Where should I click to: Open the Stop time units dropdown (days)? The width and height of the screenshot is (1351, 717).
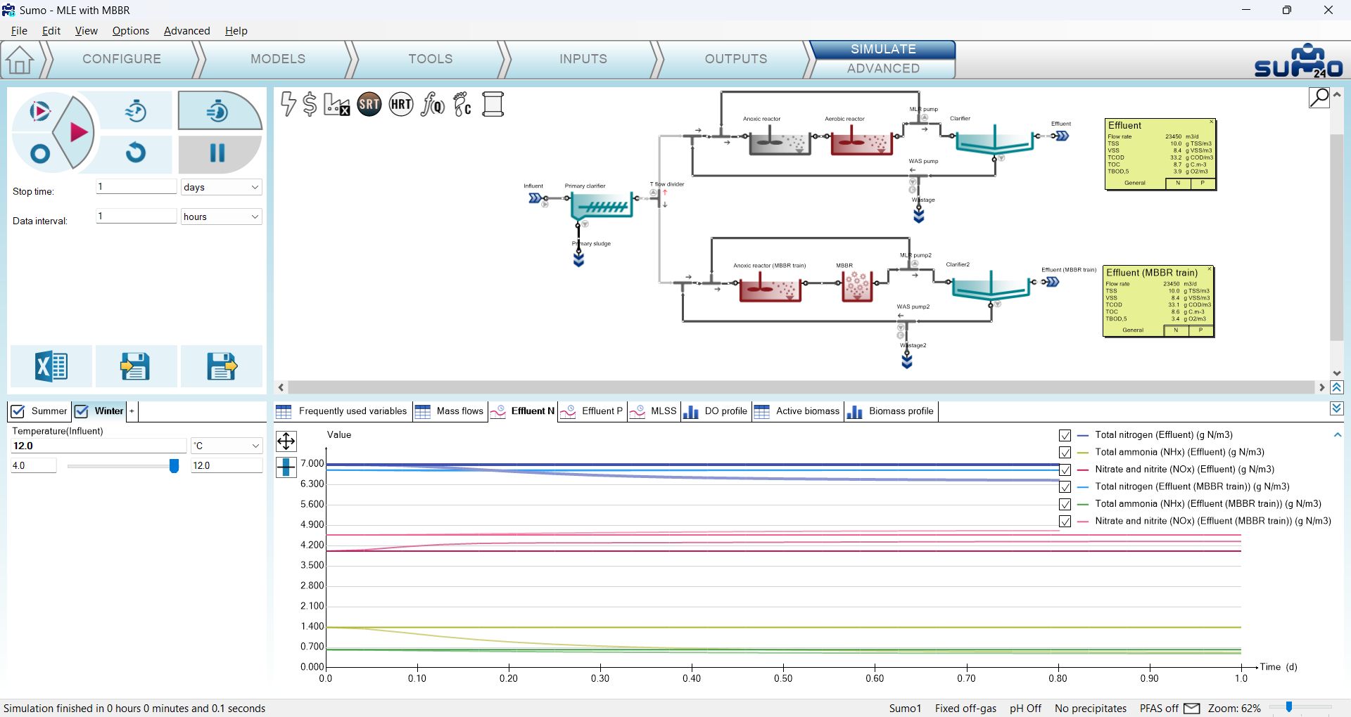pyautogui.click(x=221, y=187)
